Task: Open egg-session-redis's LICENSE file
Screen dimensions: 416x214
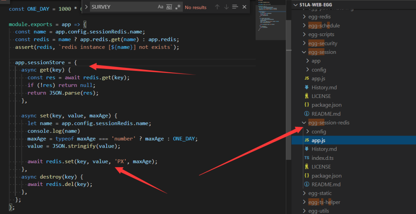Action: [x=321, y=167]
